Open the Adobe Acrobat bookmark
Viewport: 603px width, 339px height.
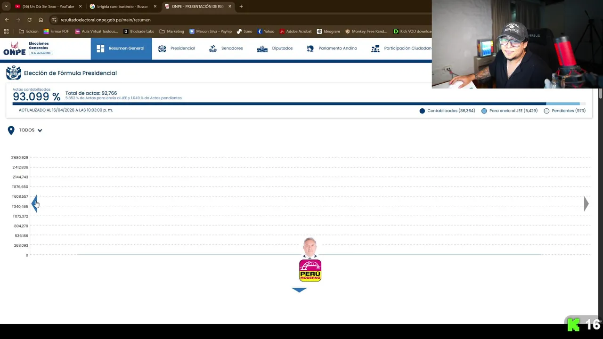295,32
